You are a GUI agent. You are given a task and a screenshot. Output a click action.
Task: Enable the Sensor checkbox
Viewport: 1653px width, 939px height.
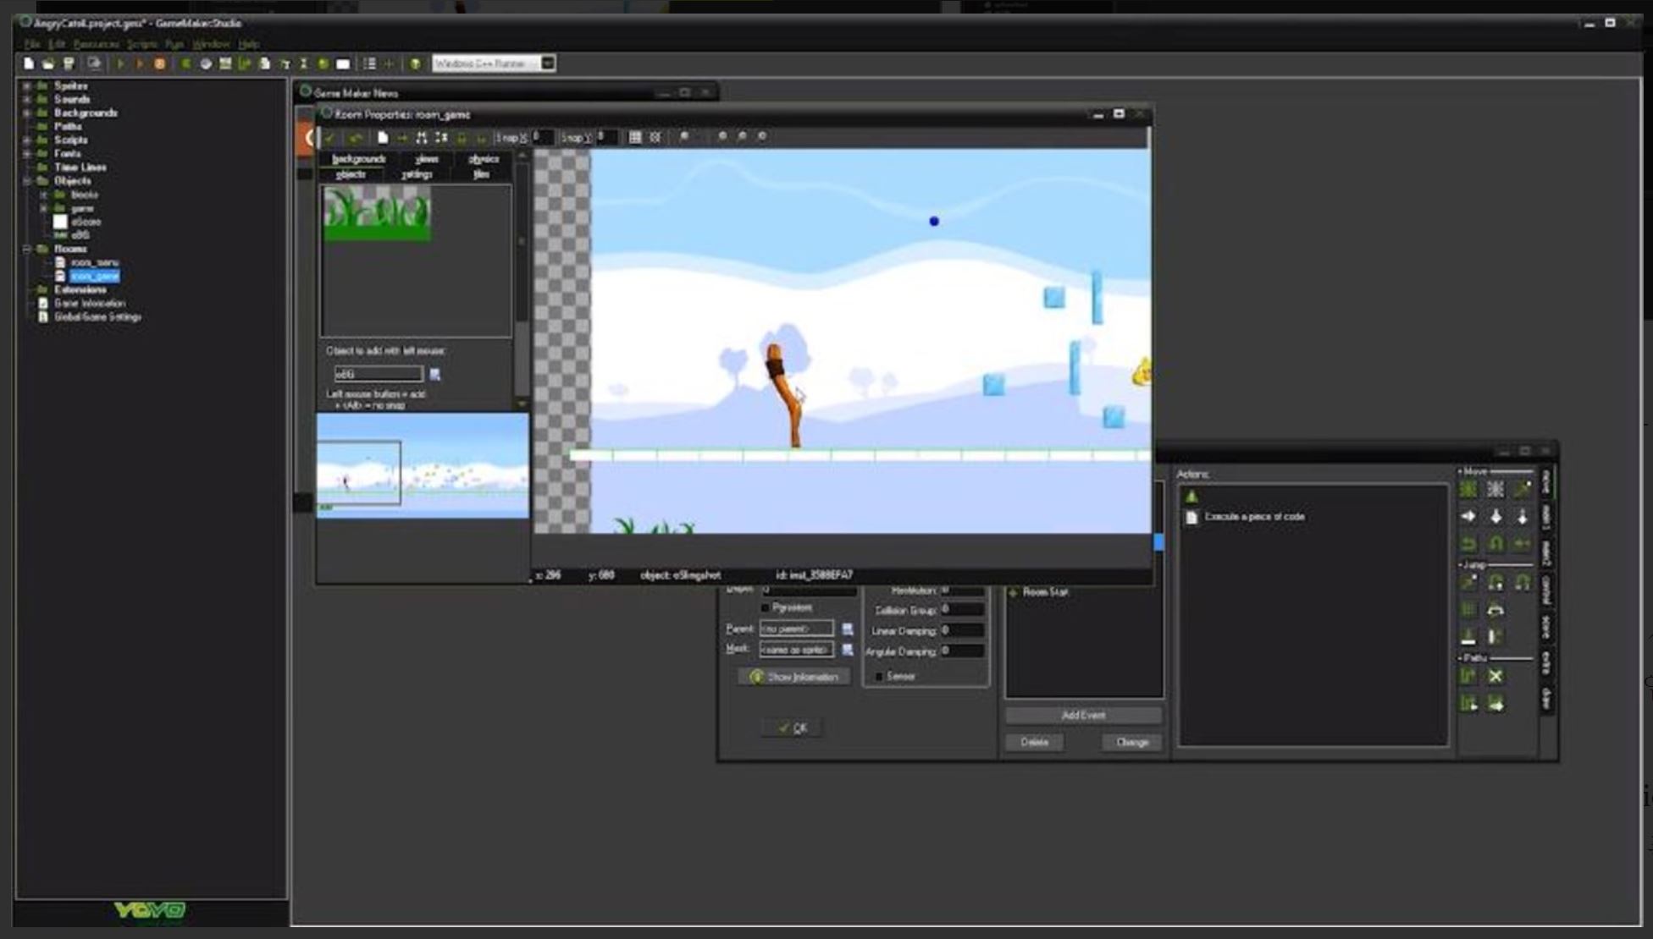(879, 676)
